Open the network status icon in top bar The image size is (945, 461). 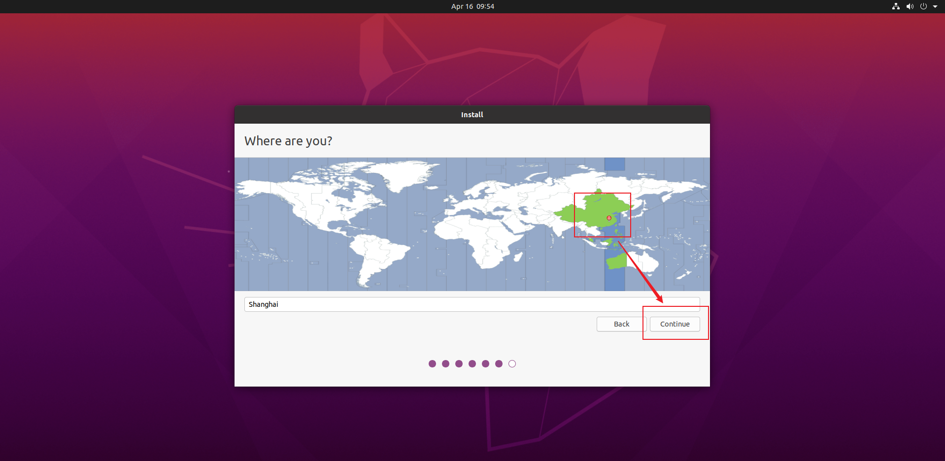(x=896, y=6)
